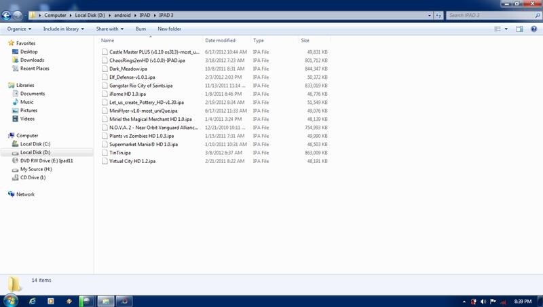The height and width of the screenshot is (307, 543).
Task: Click the 8:39 PM taskbar clock
Action: point(523,302)
